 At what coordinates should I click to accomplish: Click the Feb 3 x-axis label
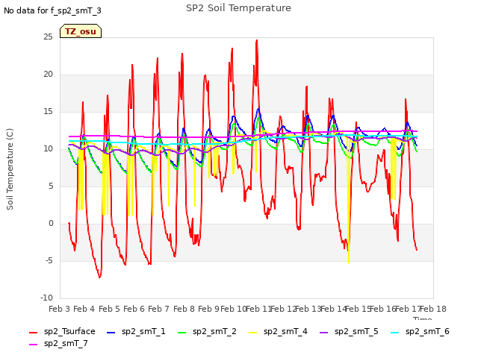pyautogui.click(x=60, y=309)
